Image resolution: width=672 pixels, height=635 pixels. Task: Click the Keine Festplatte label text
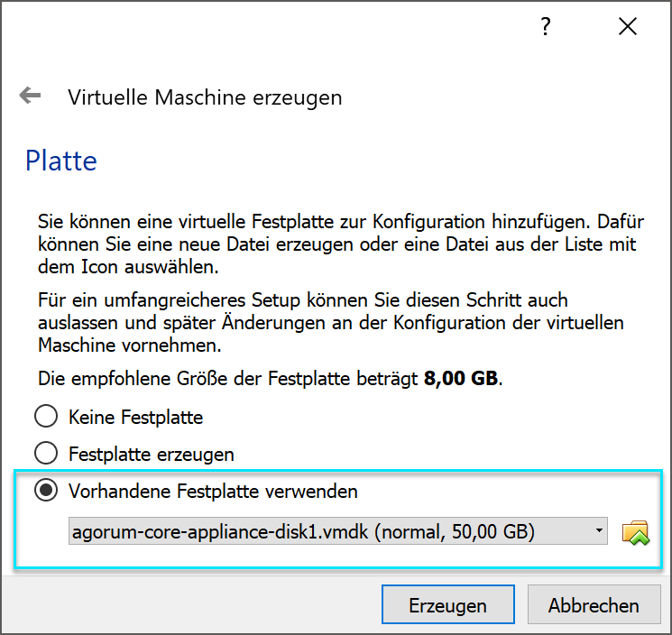click(135, 418)
